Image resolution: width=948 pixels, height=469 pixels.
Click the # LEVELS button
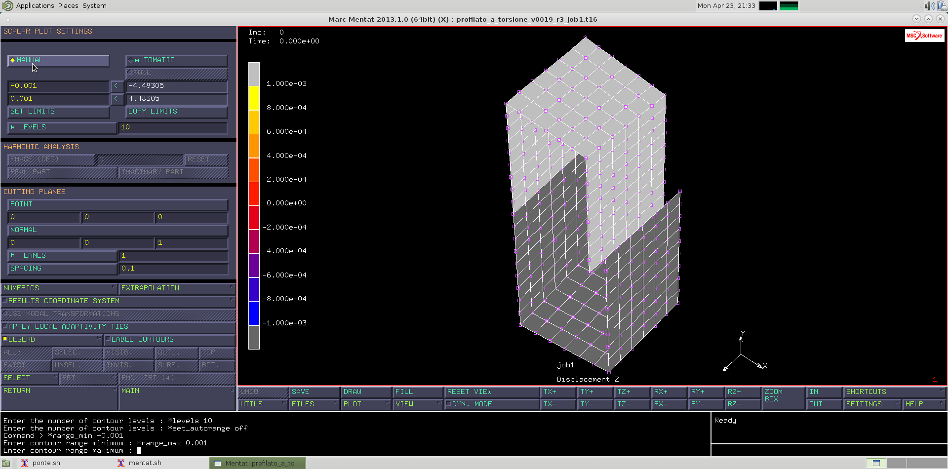[62, 127]
